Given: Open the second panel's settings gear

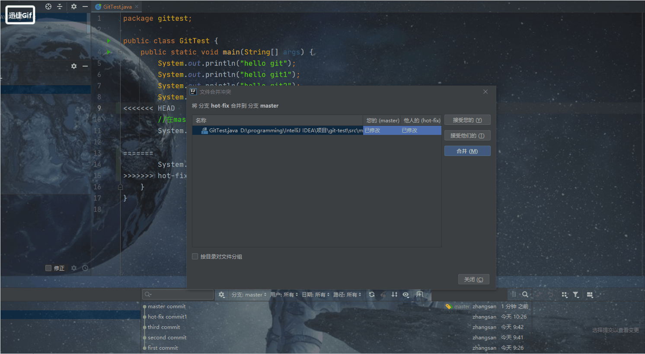Looking at the screenshot, I should (74, 66).
